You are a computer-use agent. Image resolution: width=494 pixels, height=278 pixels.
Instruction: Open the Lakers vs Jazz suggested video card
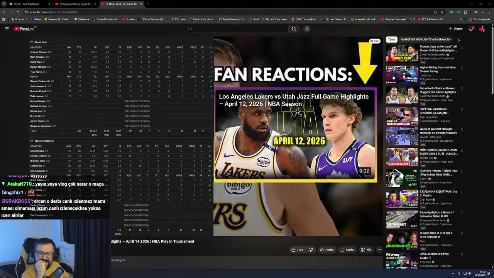pos(295,135)
